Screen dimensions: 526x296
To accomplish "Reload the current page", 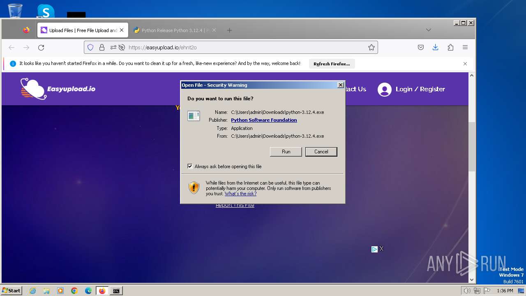I will coord(41,48).
